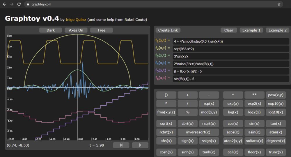Toggle the Free view mode button
This screenshot has width=291, height=157.
pyautogui.click(x=102, y=30)
